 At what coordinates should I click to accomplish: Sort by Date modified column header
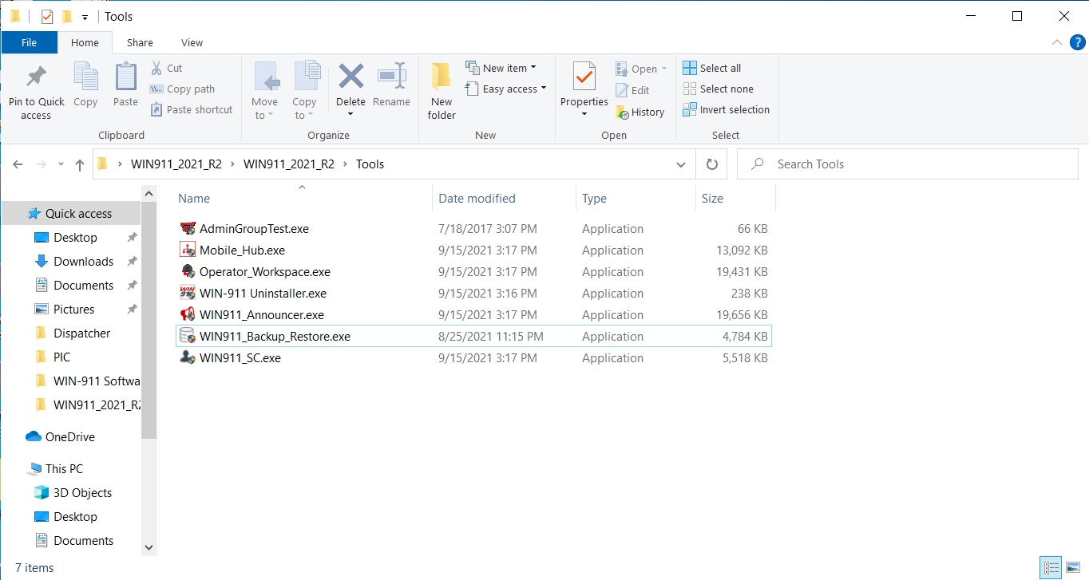pos(477,199)
